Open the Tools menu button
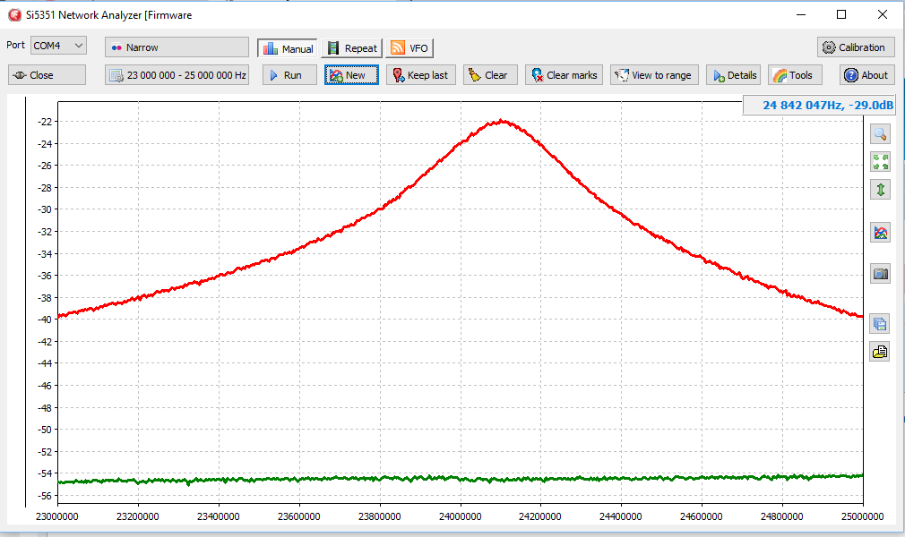905x537 pixels. click(x=795, y=75)
